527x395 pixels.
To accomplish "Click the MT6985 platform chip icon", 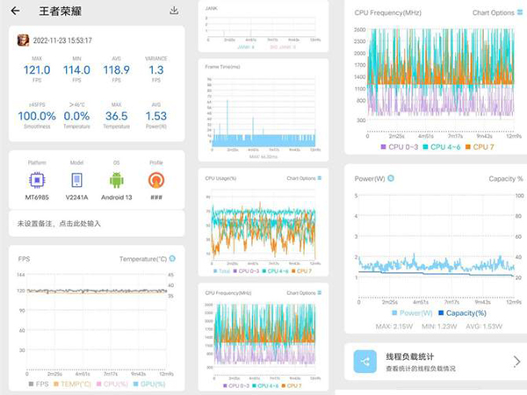I will [37, 179].
